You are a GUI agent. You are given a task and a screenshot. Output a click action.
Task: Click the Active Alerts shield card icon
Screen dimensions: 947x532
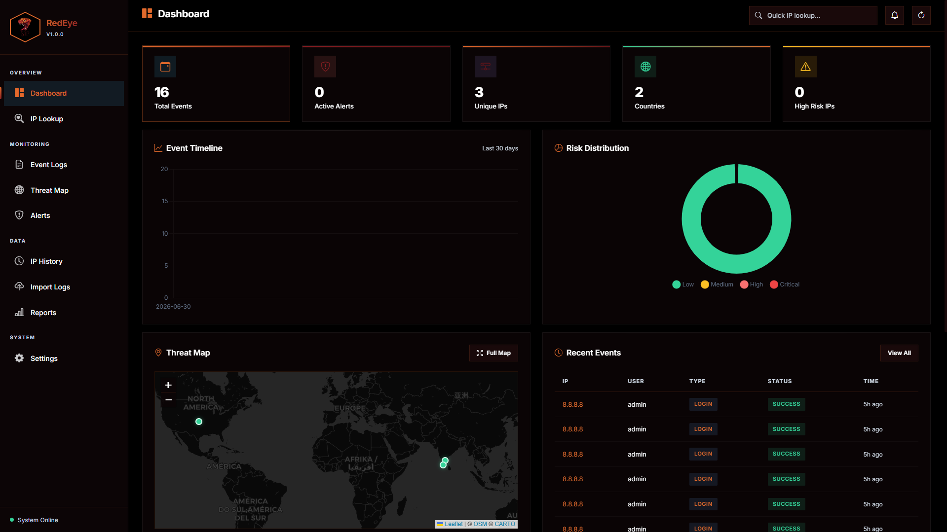pyautogui.click(x=325, y=67)
